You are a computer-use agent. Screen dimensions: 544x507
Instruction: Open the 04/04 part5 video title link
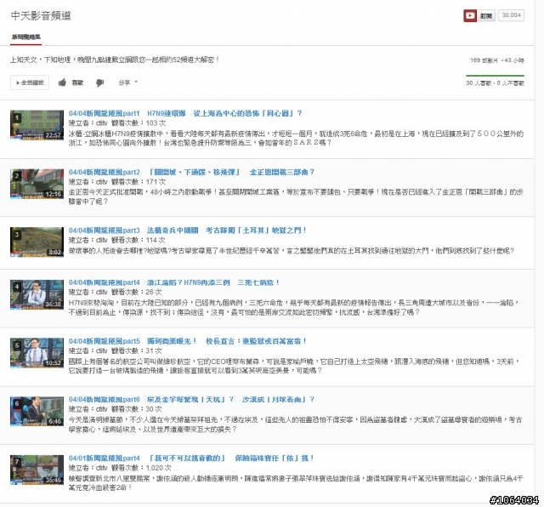(x=187, y=341)
